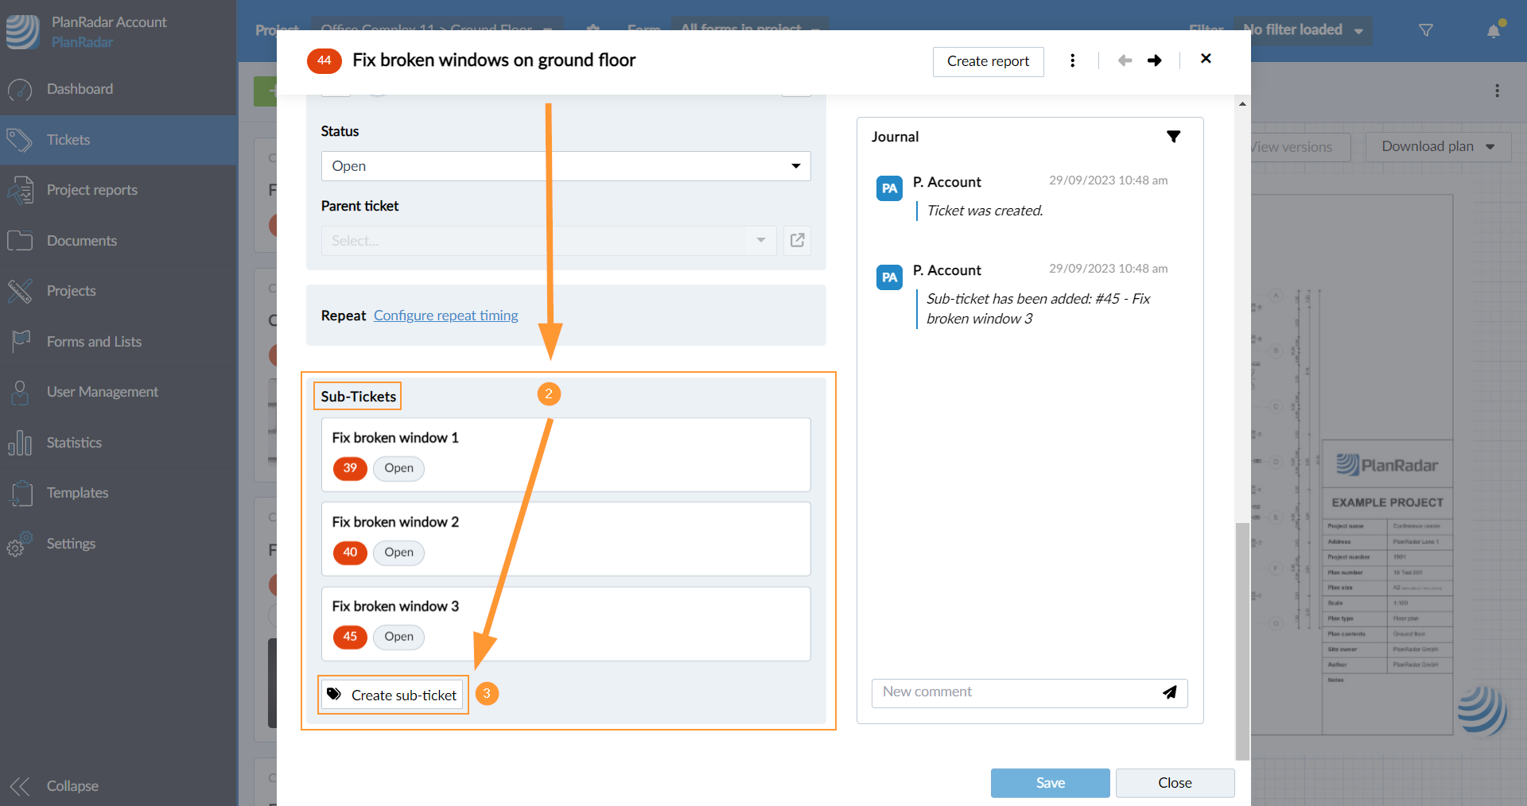The height and width of the screenshot is (806, 1527).
Task: Click the notifications bell icon
Action: [x=1494, y=31]
